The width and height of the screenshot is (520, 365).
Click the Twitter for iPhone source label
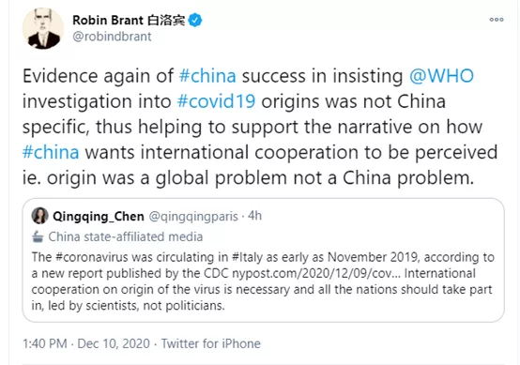pyautogui.click(x=211, y=343)
